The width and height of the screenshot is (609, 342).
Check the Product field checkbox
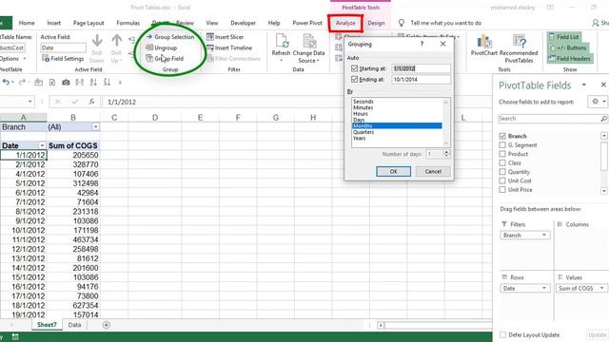502,154
